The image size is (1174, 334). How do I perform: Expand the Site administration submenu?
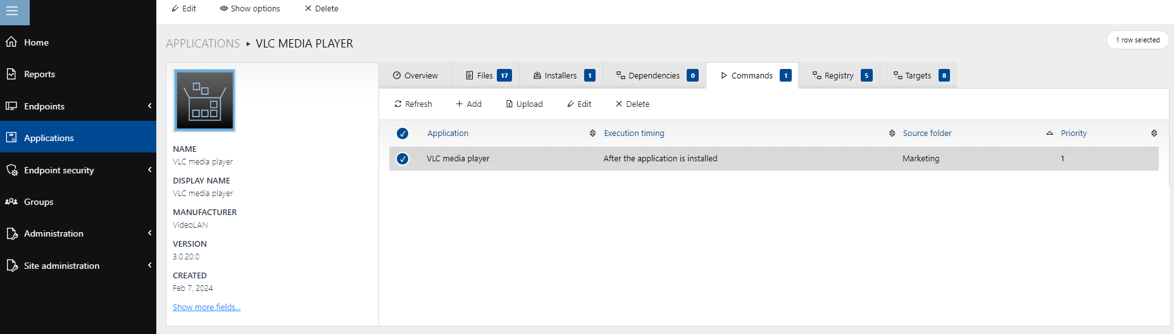[x=149, y=266]
